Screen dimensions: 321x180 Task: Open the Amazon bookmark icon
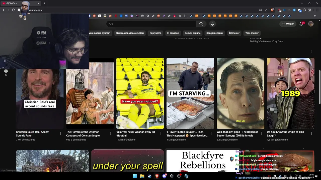[x=105, y=16]
